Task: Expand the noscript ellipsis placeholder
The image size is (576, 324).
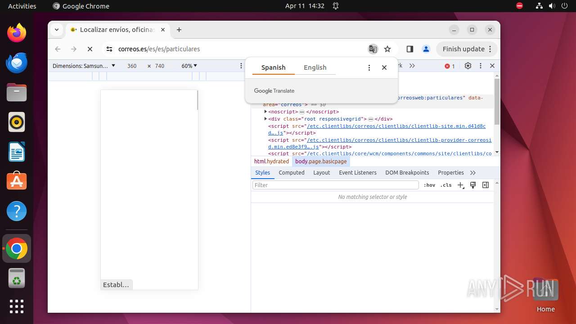Action: tap(302, 112)
